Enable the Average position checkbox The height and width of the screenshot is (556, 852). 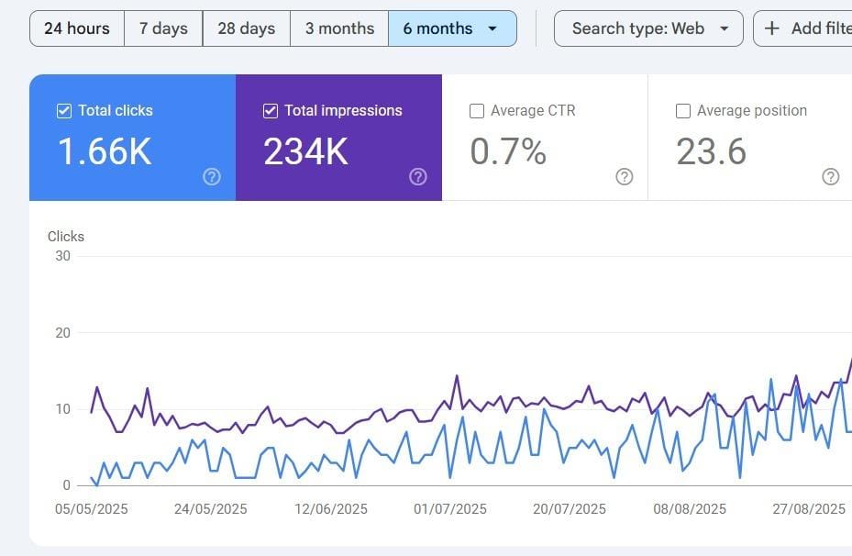683,111
